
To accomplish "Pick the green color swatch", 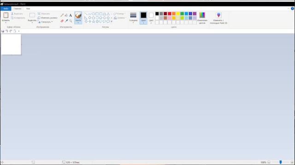I will [x=182, y=14].
